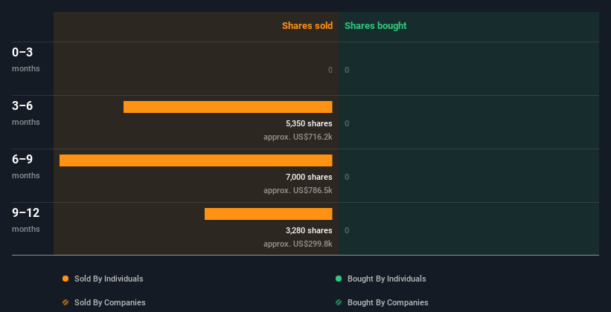
Task: Click the approx. US$786.5k value
Action: pyautogui.click(x=298, y=191)
